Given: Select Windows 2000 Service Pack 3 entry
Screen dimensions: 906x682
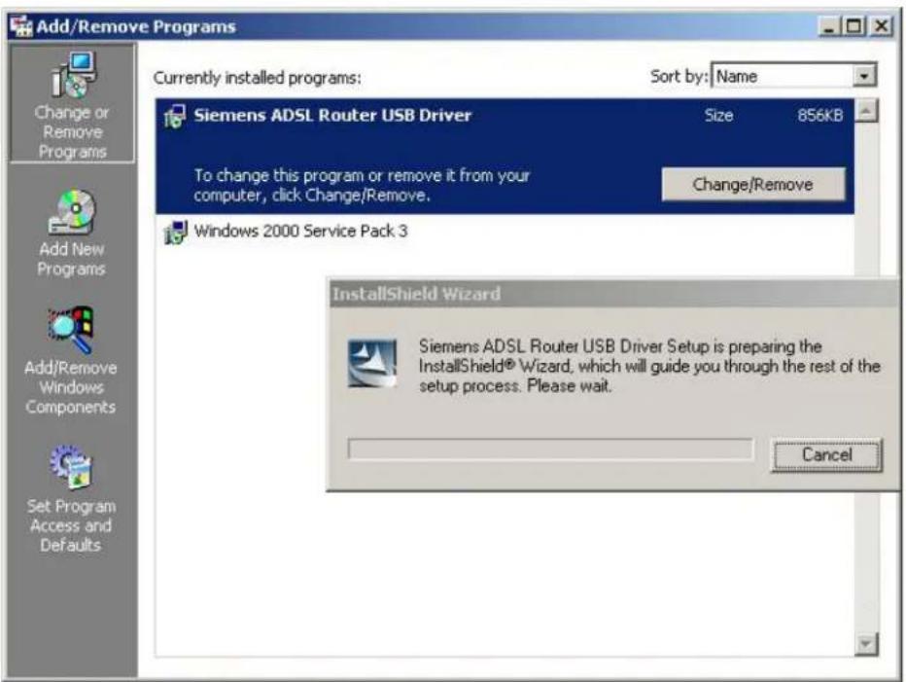Looking at the screenshot, I should [x=505, y=232].
